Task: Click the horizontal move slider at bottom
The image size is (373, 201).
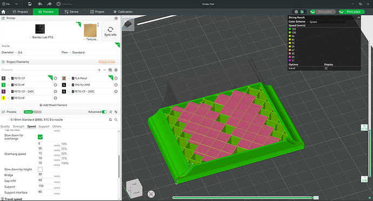Action: (x=242, y=197)
